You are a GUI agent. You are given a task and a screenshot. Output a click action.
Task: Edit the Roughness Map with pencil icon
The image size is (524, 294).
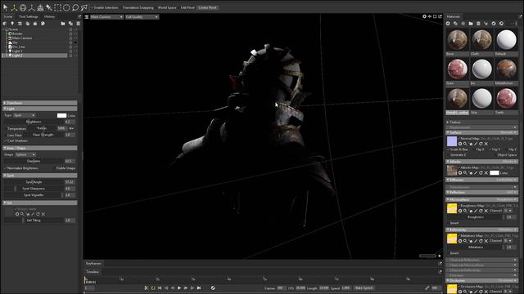tap(476, 211)
